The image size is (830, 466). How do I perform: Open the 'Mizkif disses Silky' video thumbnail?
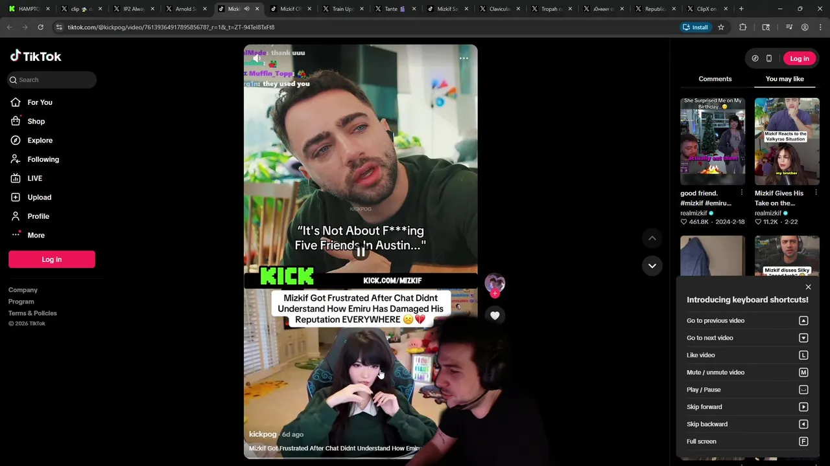tap(787, 256)
